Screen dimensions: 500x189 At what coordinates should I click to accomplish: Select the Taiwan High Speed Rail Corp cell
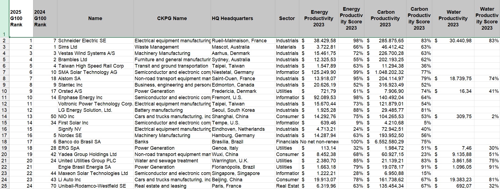[95, 66]
